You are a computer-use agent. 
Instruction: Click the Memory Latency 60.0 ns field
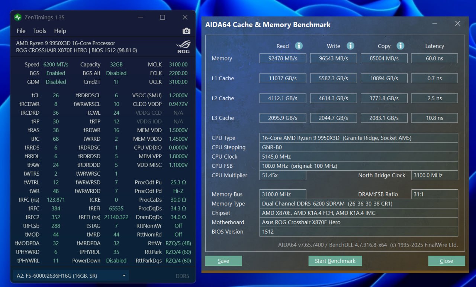[434, 58]
